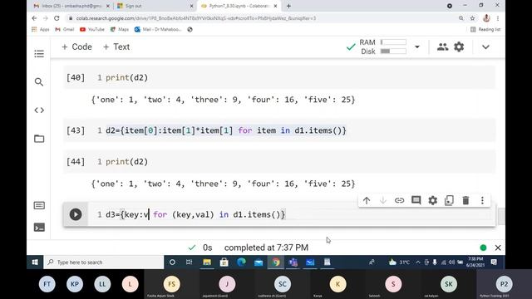This screenshot has height=299, width=532.
Task: Add a new Text cell
Action: (116, 47)
